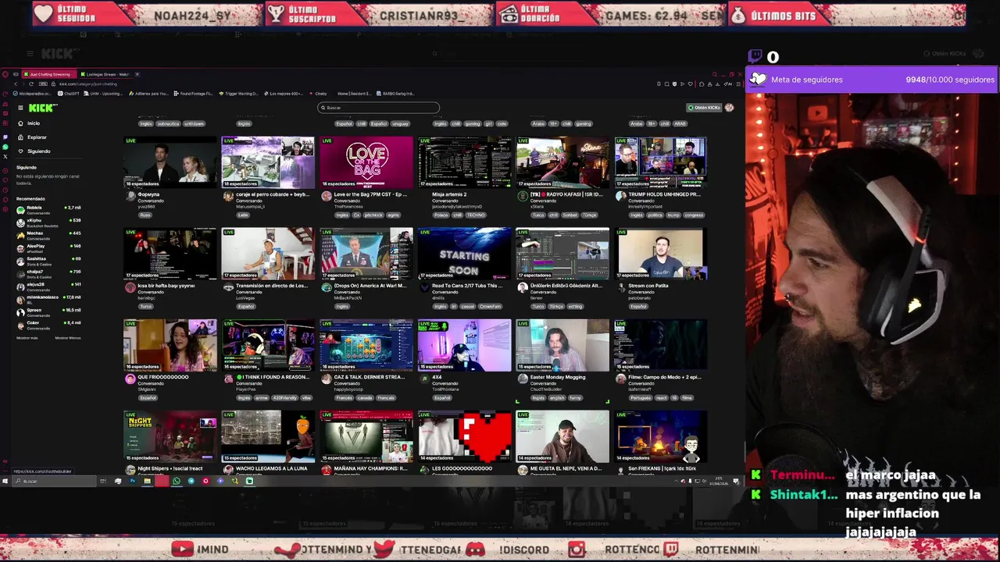This screenshot has height=562, width=1000.
Task: Open the browser easy setup menu icon
Action: point(738,84)
